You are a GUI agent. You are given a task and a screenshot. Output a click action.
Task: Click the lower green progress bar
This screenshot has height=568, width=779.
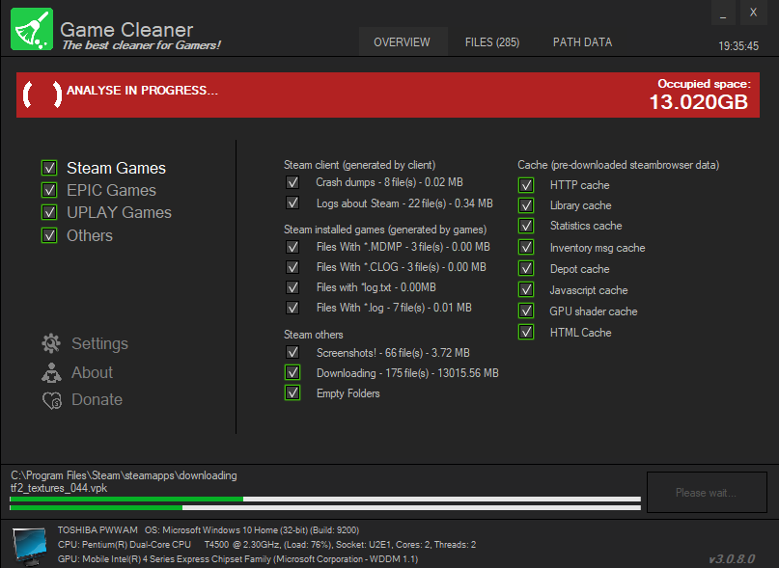click(x=325, y=507)
